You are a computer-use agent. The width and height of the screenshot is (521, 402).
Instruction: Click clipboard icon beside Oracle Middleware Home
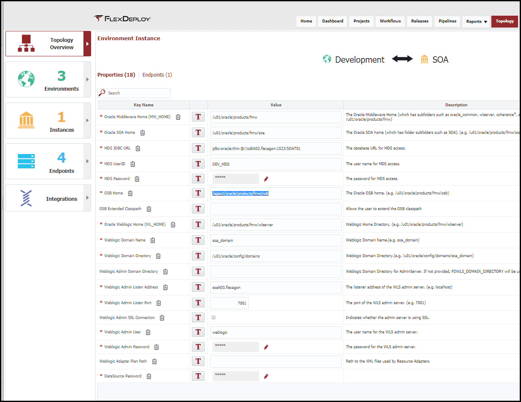(x=178, y=117)
